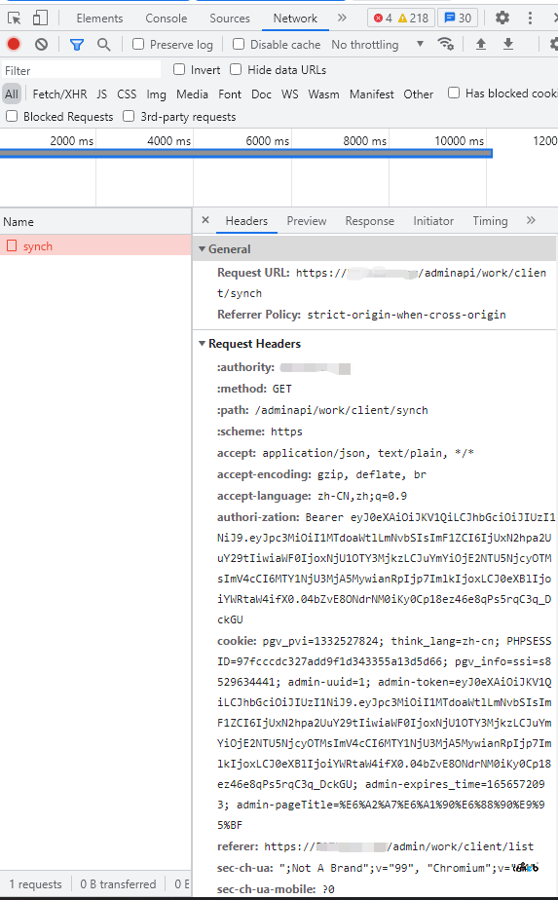The width and height of the screenshot is (558, 900).
Task: Show more request detail tabs
Action: (x=531, y=220)
